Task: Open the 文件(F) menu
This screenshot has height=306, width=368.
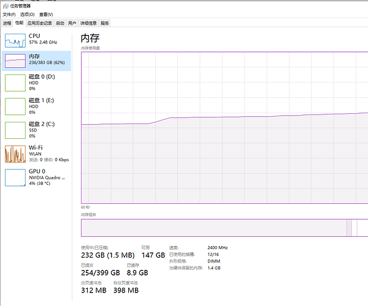Action: [9, 14]
